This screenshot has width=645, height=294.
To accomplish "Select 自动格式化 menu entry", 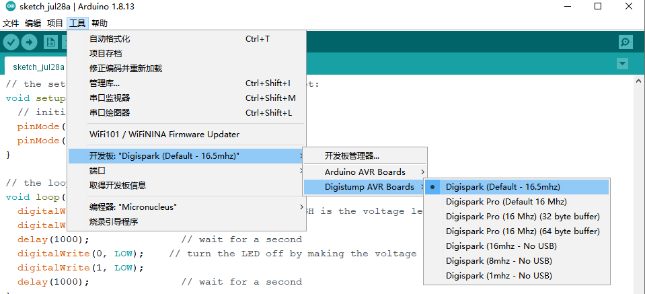I will pos(187,39).
